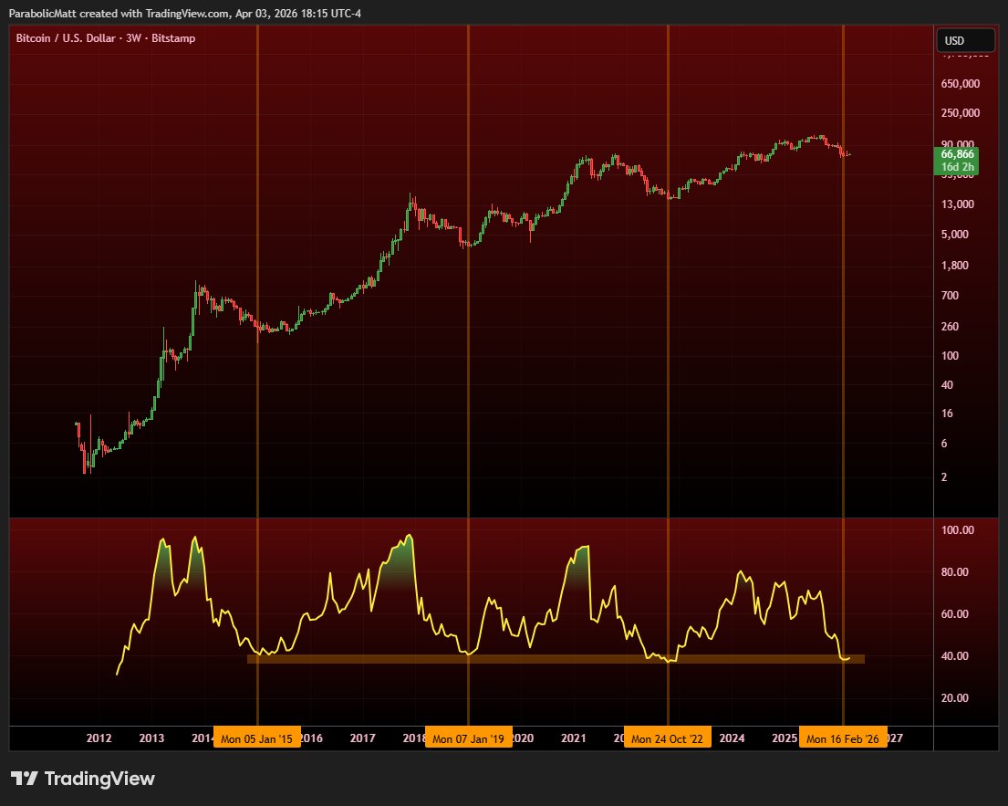
Task: Click the 2 price scale label
Action: (944, 477)
